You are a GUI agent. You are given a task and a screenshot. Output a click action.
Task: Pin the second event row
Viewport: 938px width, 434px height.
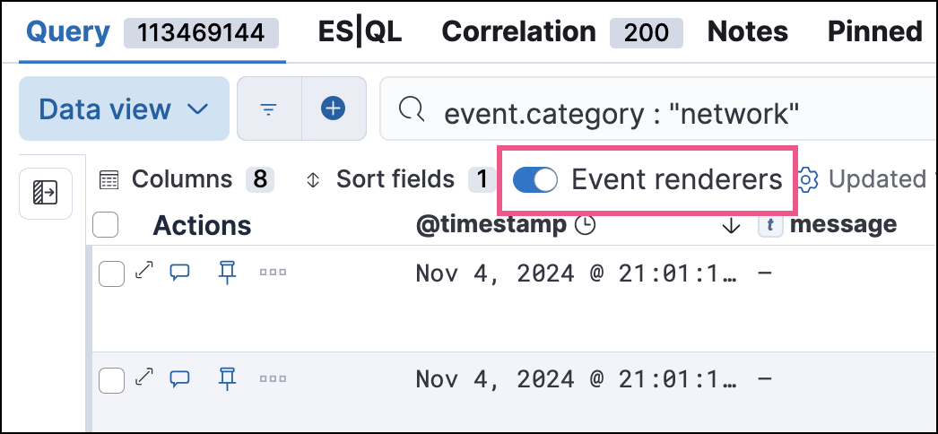(x=227, y=379)
